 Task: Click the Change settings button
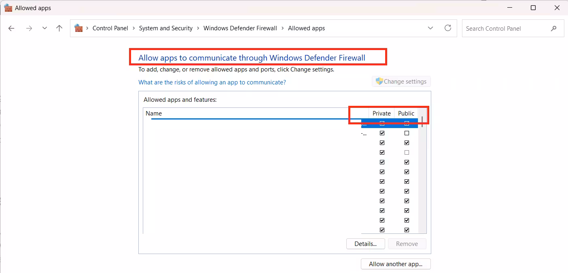401,81
